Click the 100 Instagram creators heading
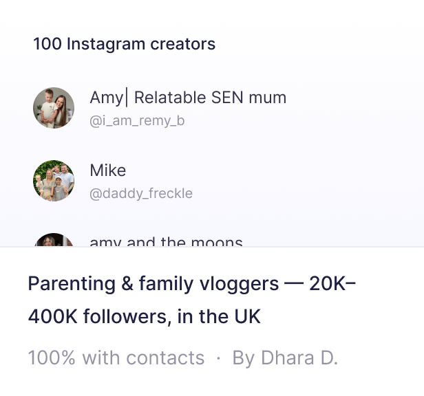 (x=124, y=44)
